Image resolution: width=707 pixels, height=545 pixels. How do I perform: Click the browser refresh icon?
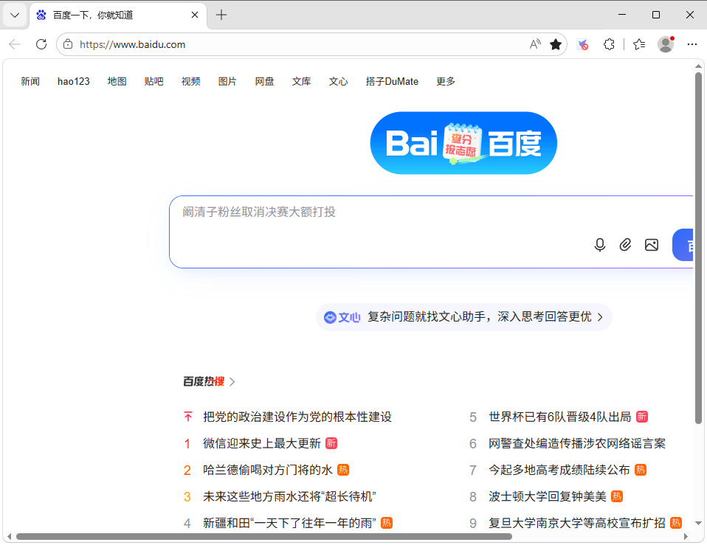(x=41, y=44)
